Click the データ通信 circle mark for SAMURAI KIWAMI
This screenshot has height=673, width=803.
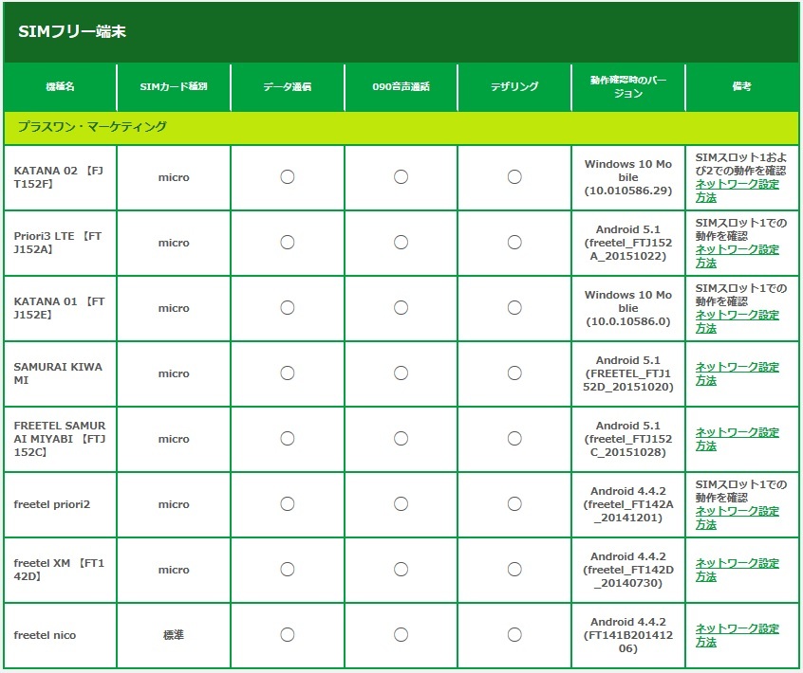click(x=288, y=373)
